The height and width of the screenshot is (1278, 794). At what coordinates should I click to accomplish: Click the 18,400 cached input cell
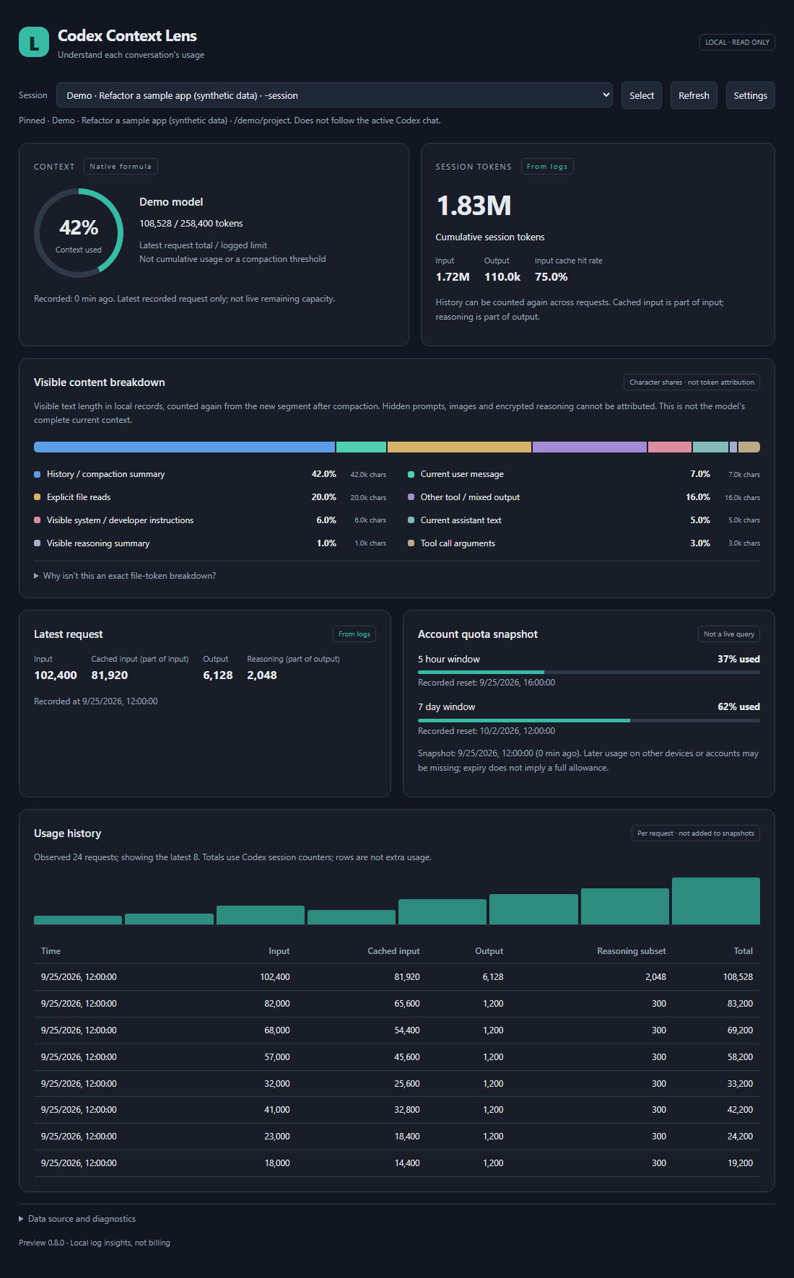pos(407,1137)
